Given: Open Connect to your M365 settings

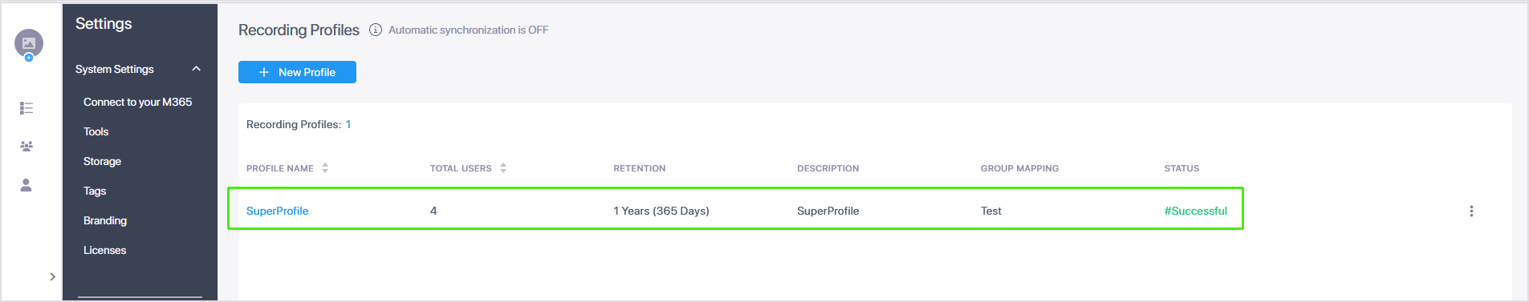Looking at the screenshot, I should tap(138, 102).
